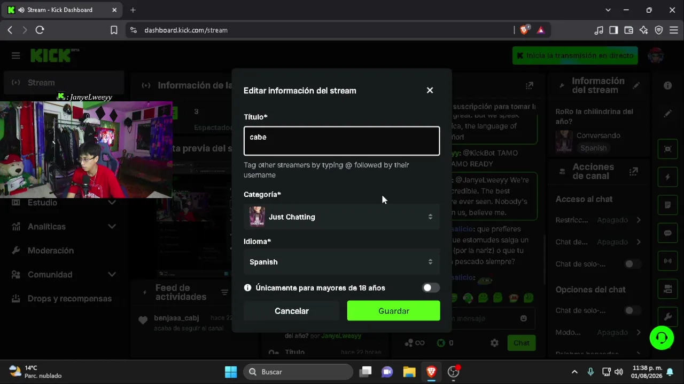The image size is (684, 384).
Task: Open a new browser tab
Action: tap(133, 10)
